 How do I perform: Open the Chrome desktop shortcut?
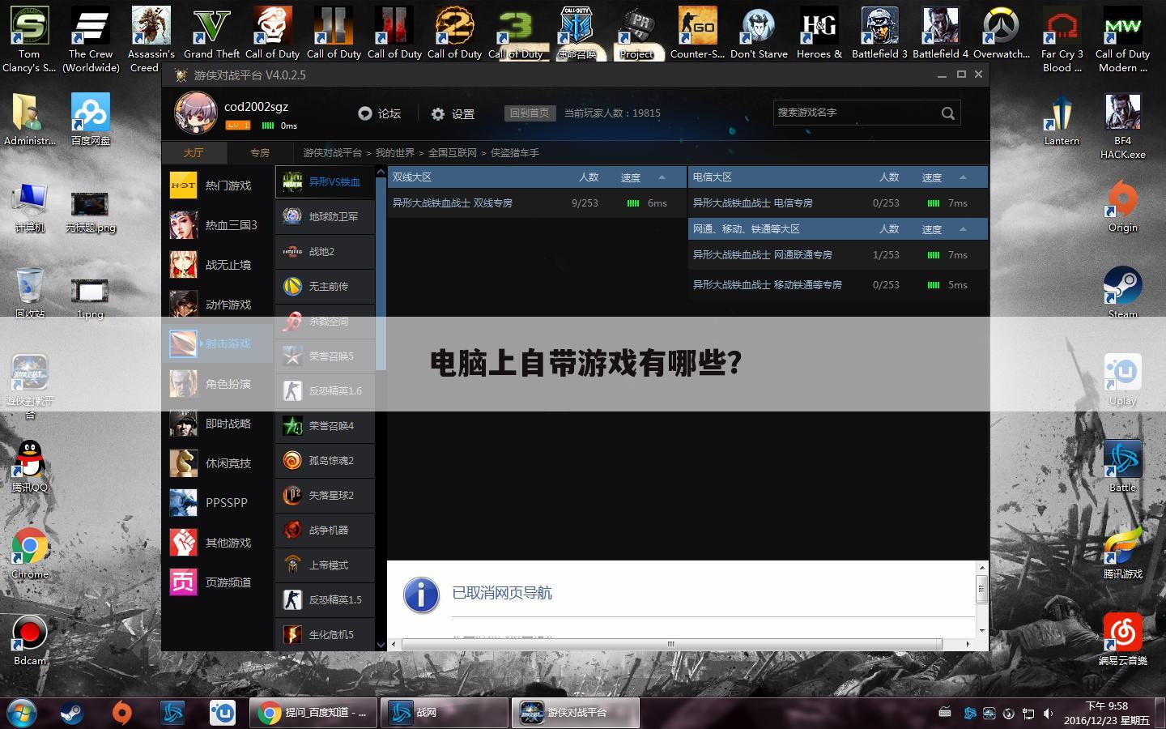pos(30,553)
